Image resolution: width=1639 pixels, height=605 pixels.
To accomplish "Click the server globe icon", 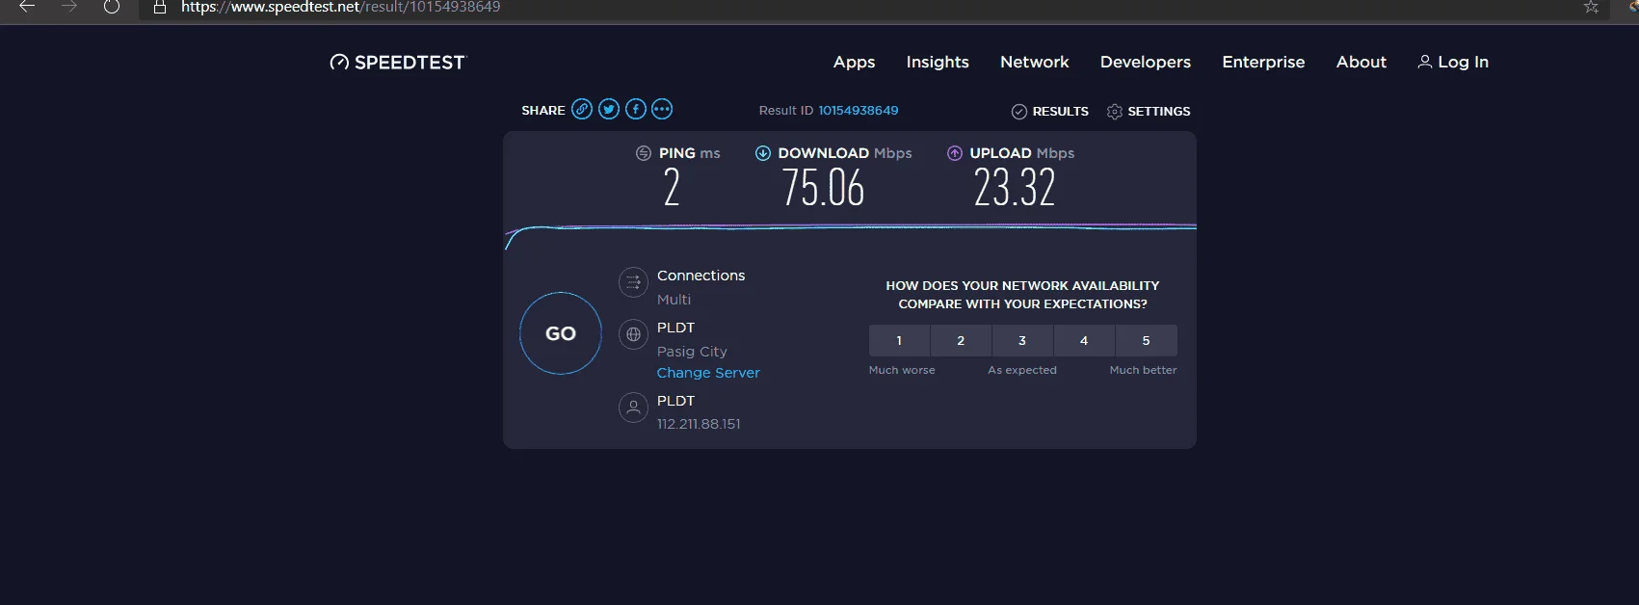I will [633, 334].
